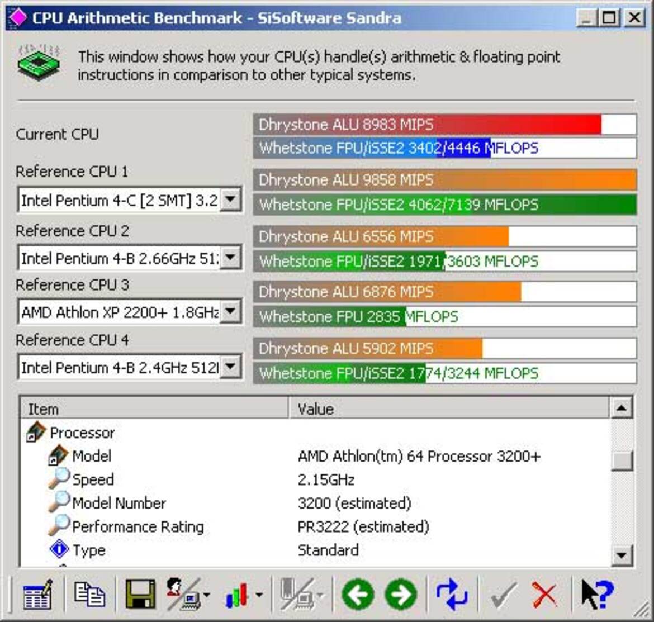The height and width of the screenshot is (622, 654).
Task: Click the Model Number magnifier icon
Action: click(x=58, y=502)
